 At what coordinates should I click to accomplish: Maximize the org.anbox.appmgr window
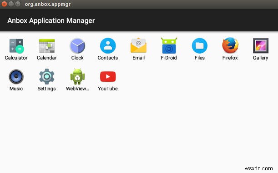(x=18, y=4)
